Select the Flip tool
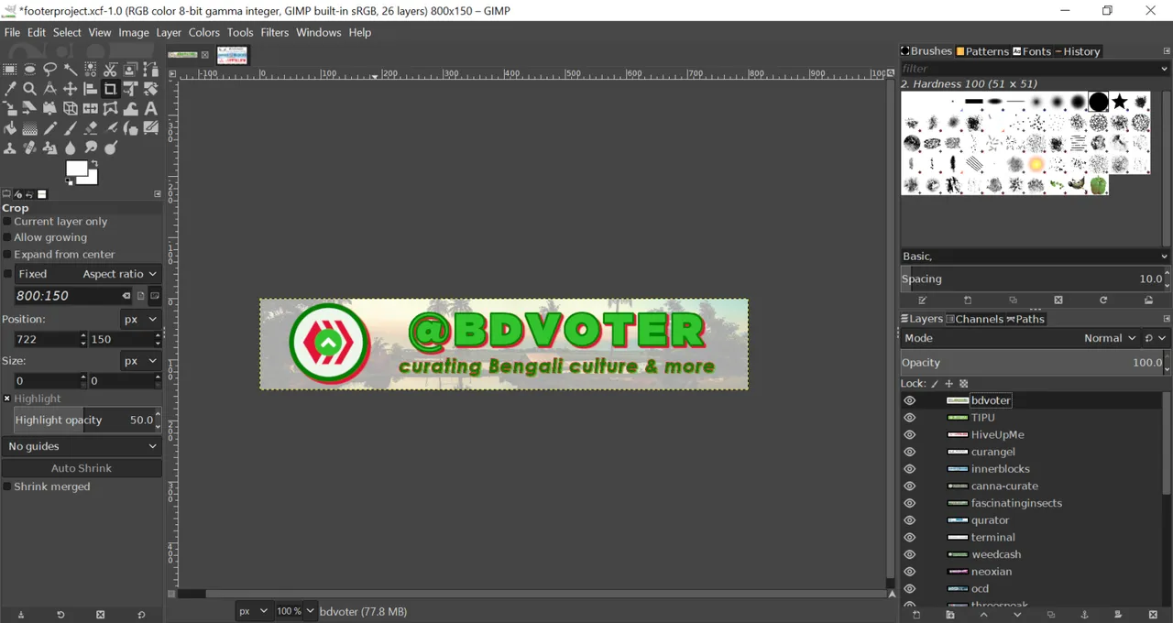 click(91, 108)
